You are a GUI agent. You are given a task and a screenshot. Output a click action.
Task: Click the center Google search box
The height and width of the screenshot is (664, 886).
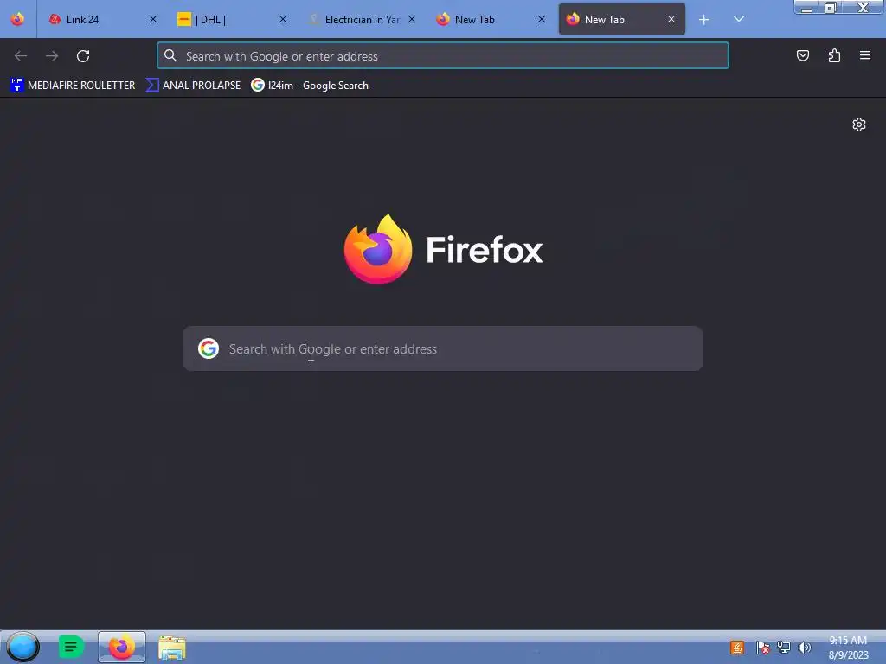[x=443, y=348]
